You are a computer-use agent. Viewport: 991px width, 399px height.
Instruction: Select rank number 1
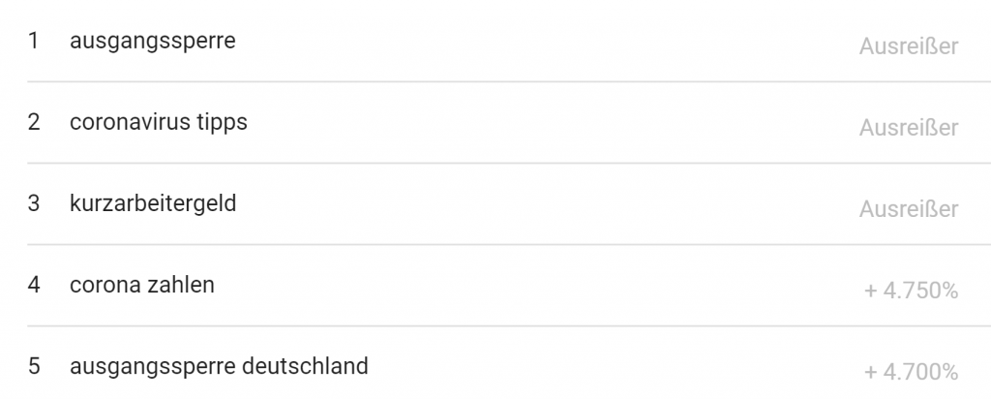(x=34, y=41)
